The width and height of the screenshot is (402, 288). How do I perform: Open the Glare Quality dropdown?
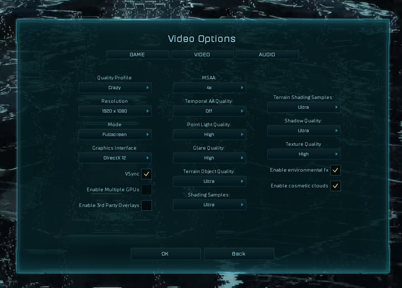[209, 158]
